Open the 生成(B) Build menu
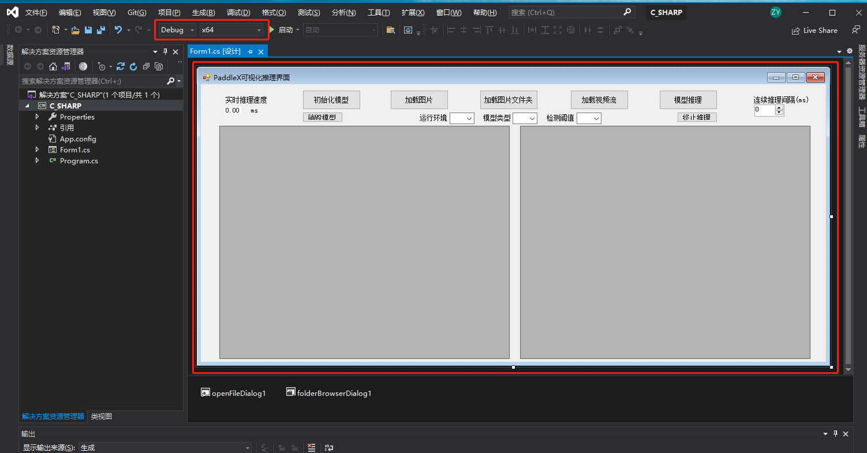The height and width of the screenshot is (453, 867). (x=203, y=13)
